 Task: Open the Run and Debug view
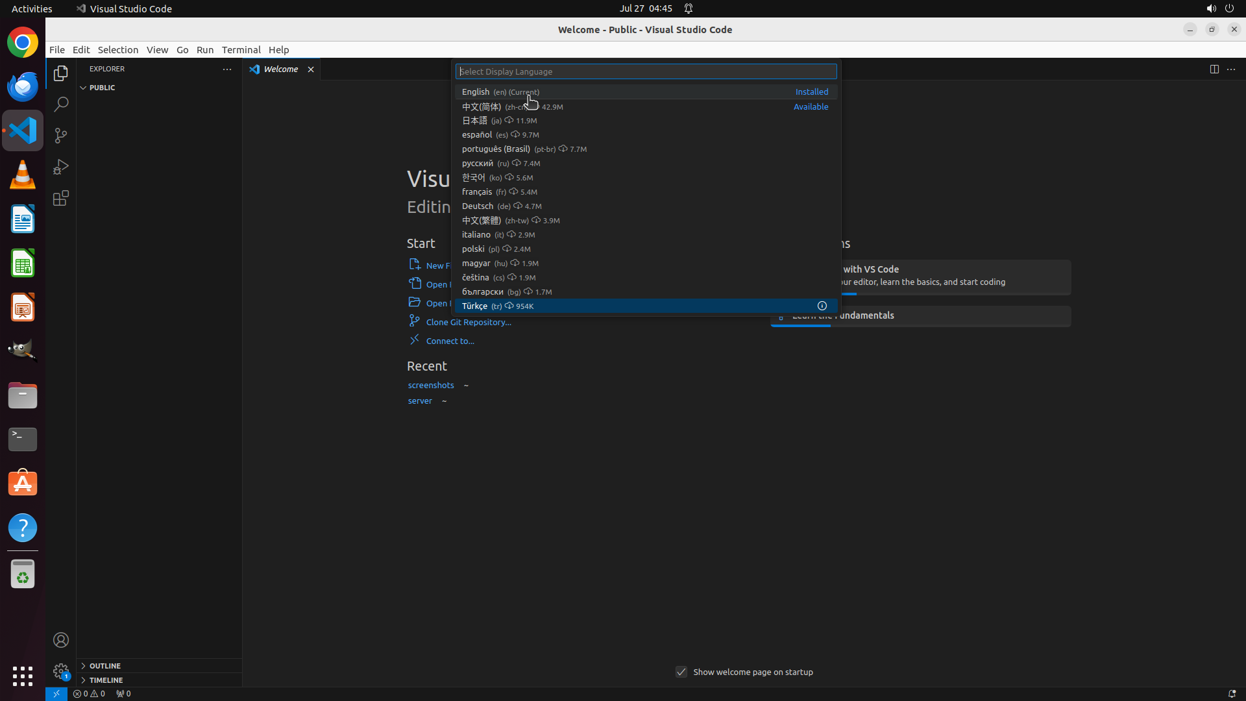61,167
